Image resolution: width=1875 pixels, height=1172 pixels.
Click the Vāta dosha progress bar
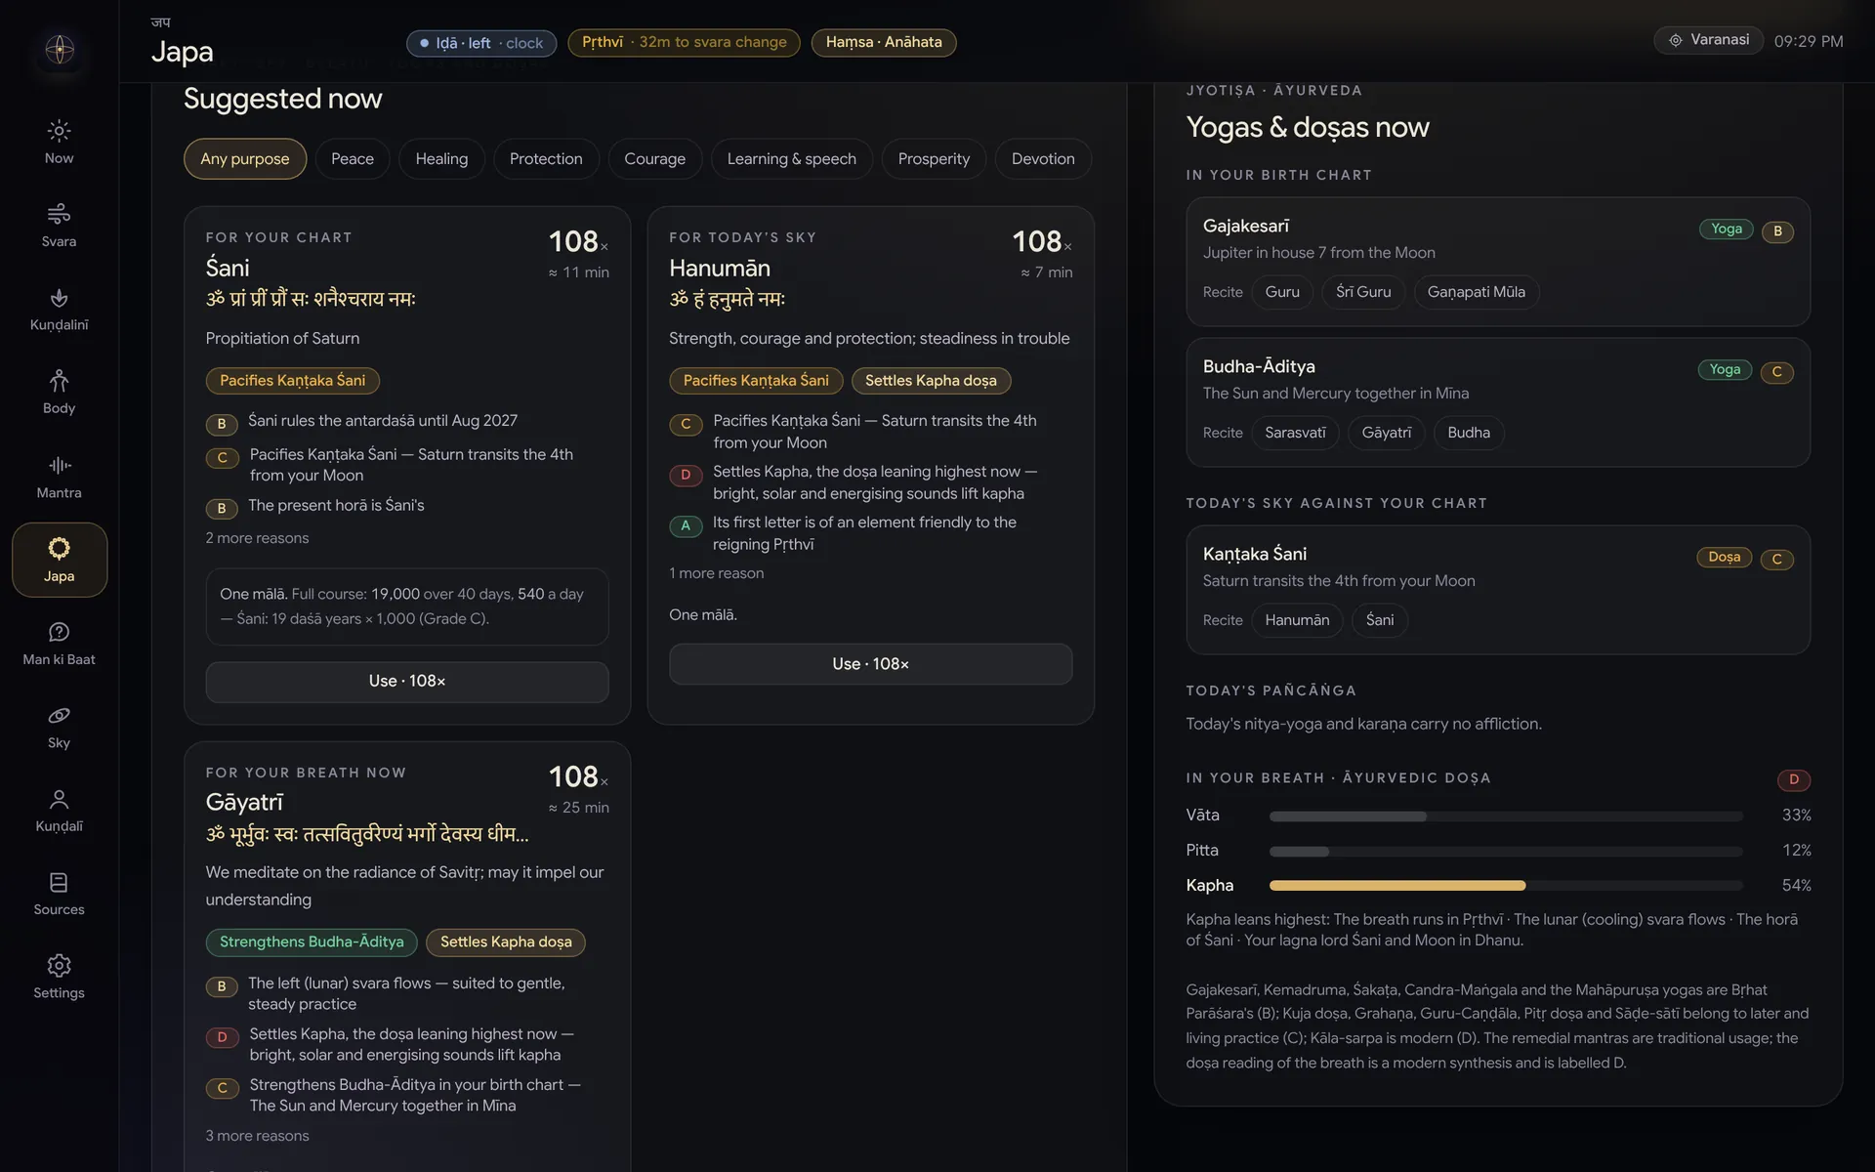click(x=1506, y=816)
